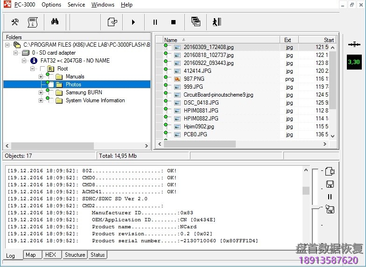
Task: Click the crossed tools settings icon
Action: coord(15,22)
